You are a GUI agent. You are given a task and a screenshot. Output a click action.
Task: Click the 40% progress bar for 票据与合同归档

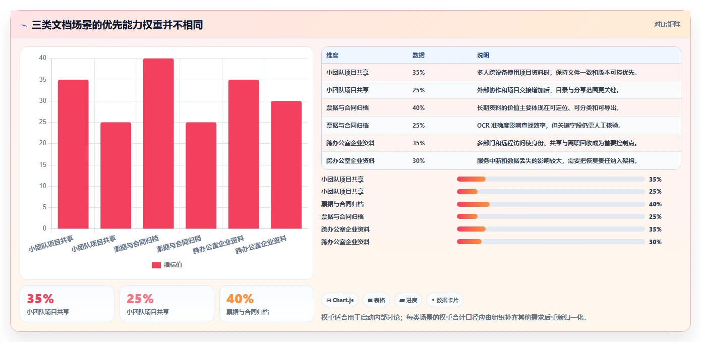(x=551, y=204)
